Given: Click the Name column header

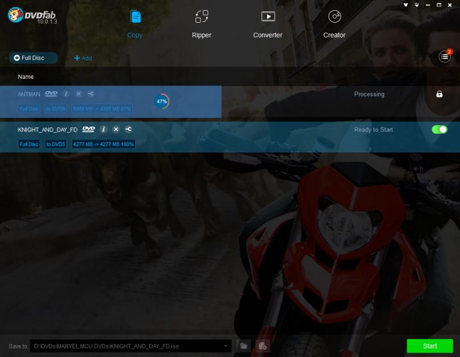Looking at the screenshot, I should pos(26,76).
